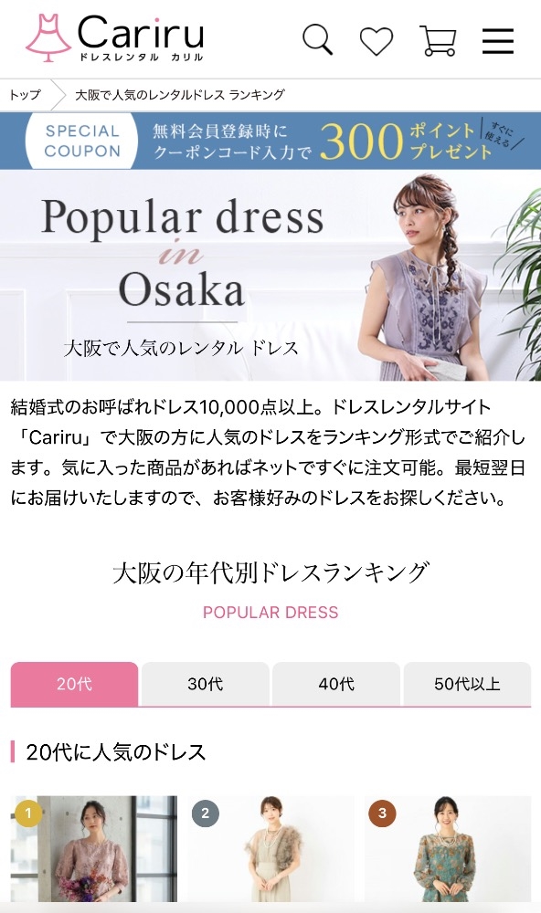Switch to the 30代 tab
Viewport: 541px width, 913px height.
[x=206, y=684]
